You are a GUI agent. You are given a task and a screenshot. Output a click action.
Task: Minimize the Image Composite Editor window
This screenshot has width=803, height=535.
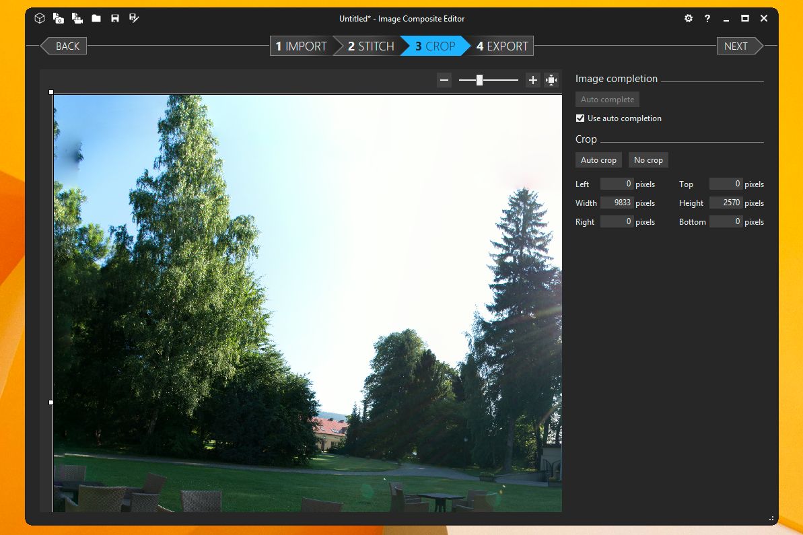click(x=726, y=19)
